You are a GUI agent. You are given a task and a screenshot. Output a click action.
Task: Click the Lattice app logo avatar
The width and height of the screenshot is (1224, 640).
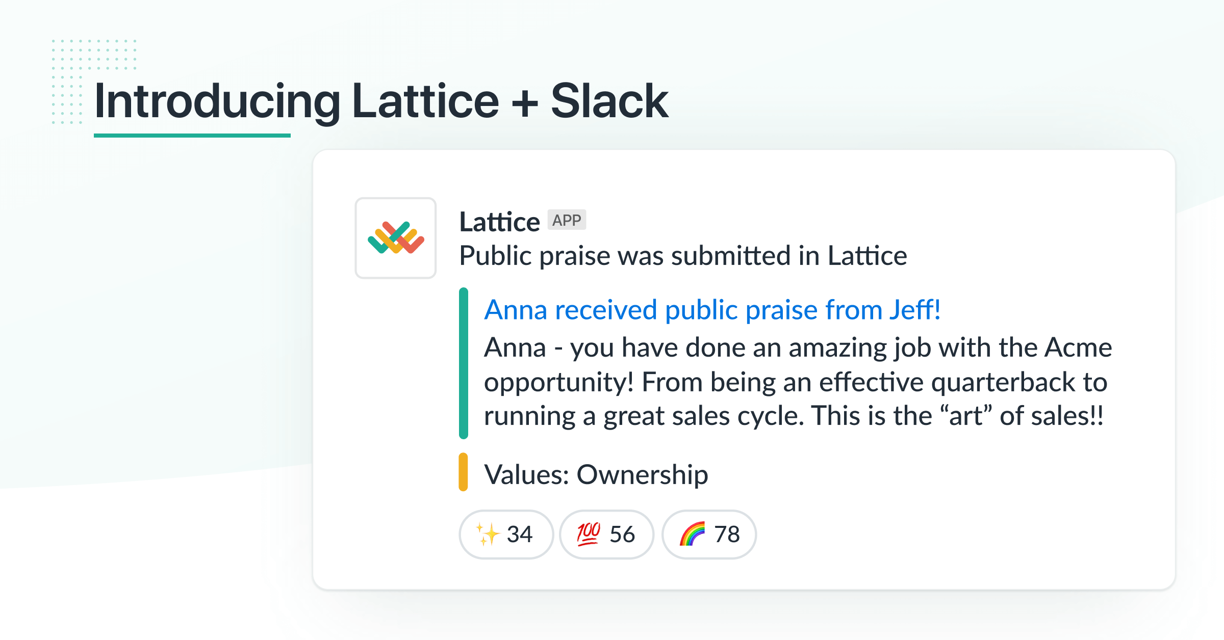[396, 238]
